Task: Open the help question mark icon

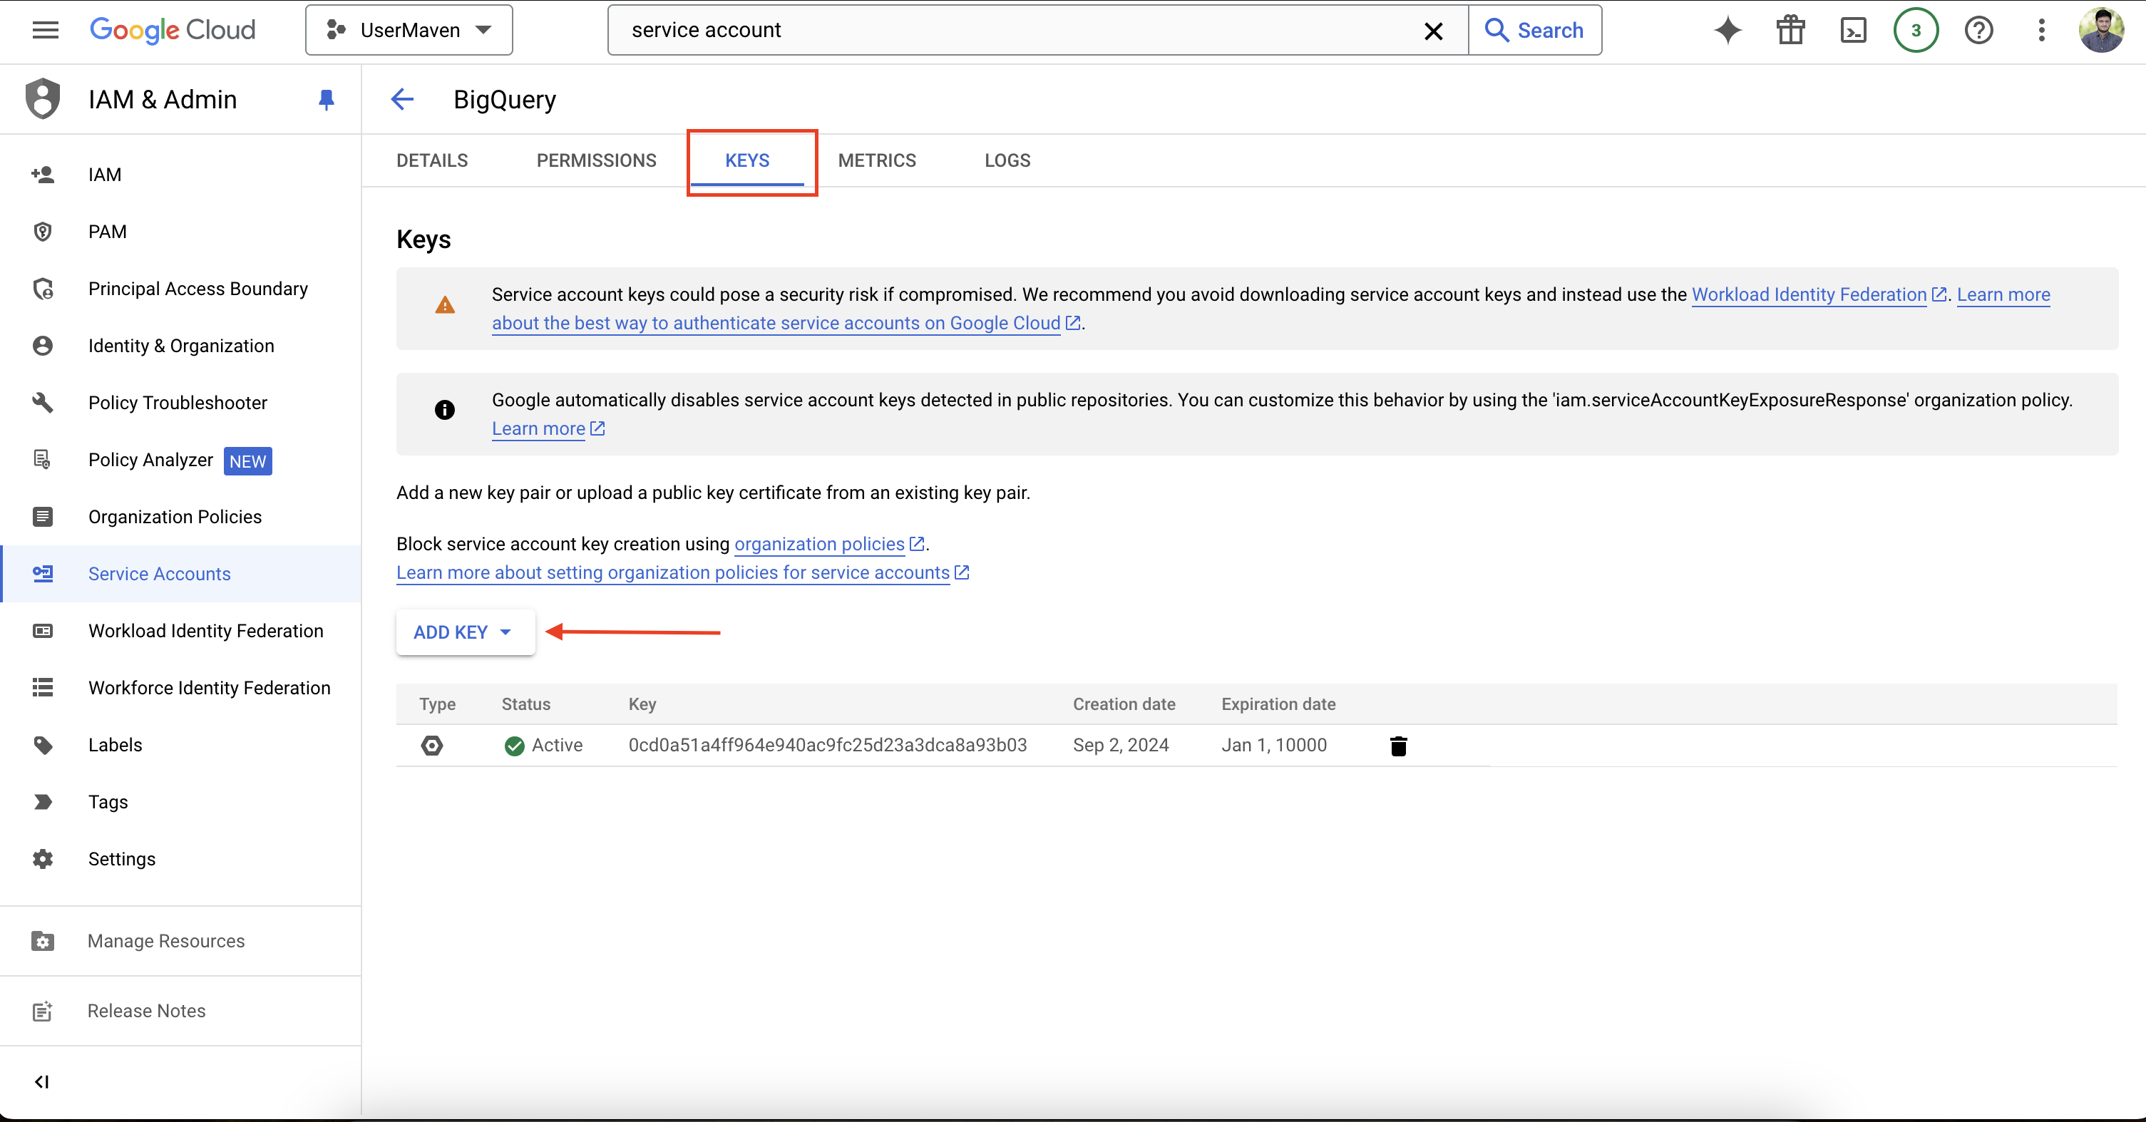Action: [1978, 31]
